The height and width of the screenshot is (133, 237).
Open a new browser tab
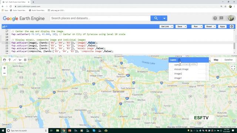tap(33, 2)
